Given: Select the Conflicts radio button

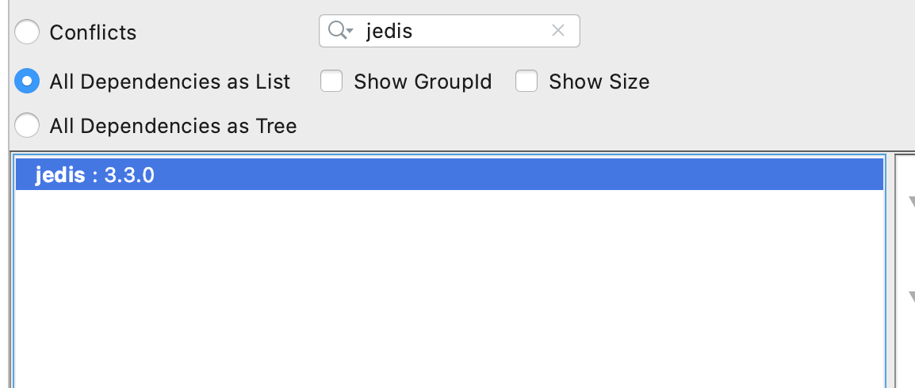Looking at the screenshot, I should click(27, 32).
